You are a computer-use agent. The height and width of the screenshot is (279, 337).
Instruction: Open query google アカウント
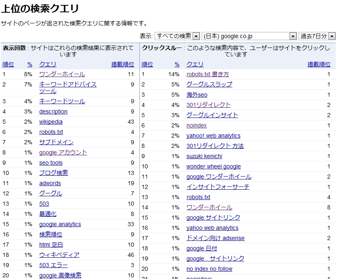click(x=63, y=152)
